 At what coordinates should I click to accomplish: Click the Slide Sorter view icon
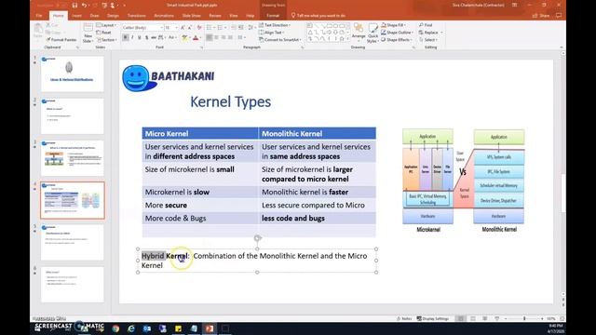click(x=473, y=318)
